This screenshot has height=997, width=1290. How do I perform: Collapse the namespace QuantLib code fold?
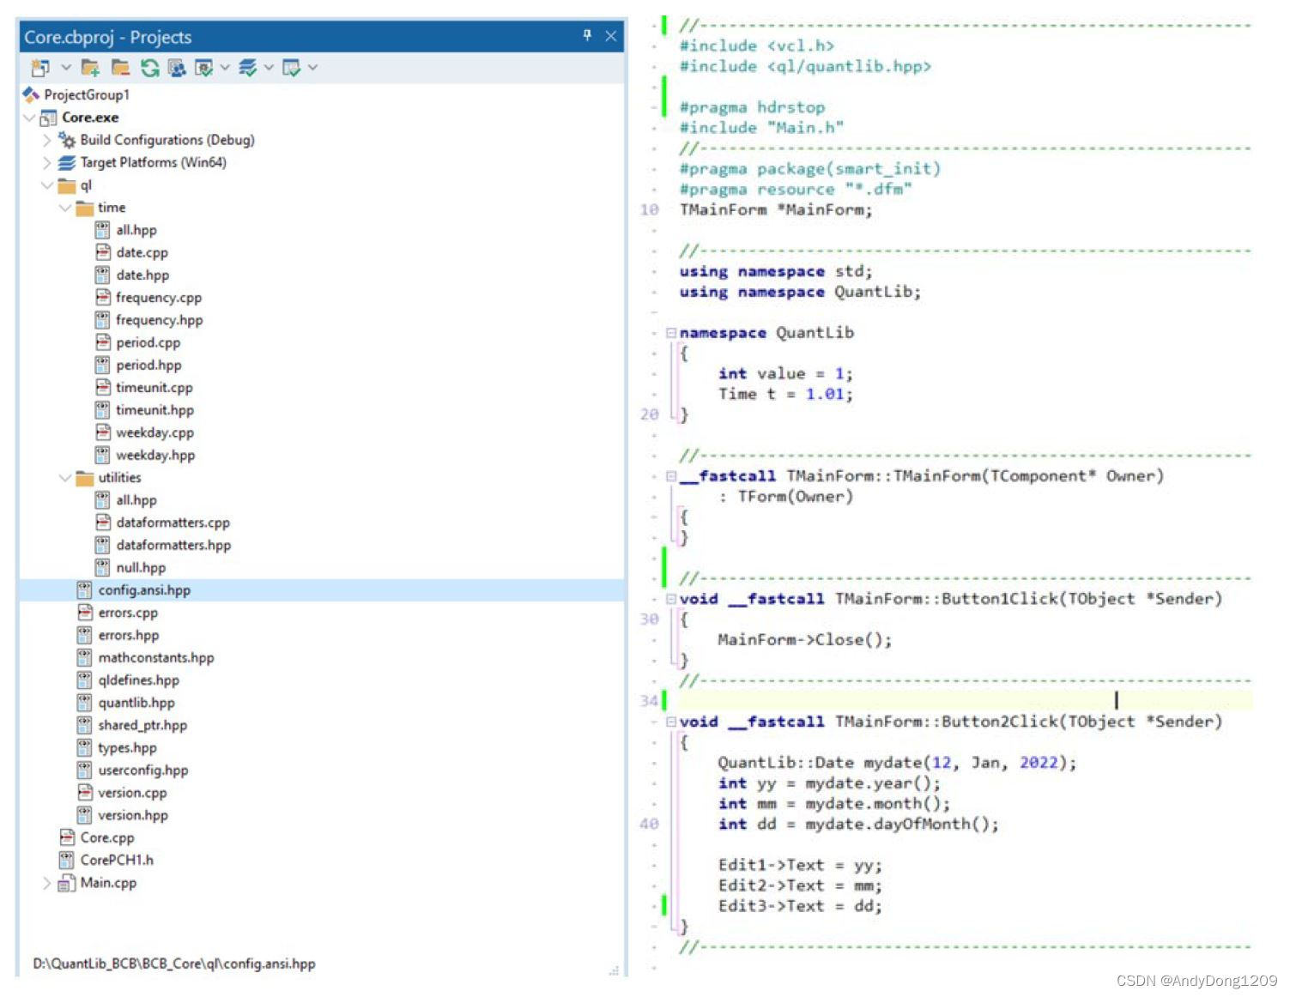(x=670, y=332)
